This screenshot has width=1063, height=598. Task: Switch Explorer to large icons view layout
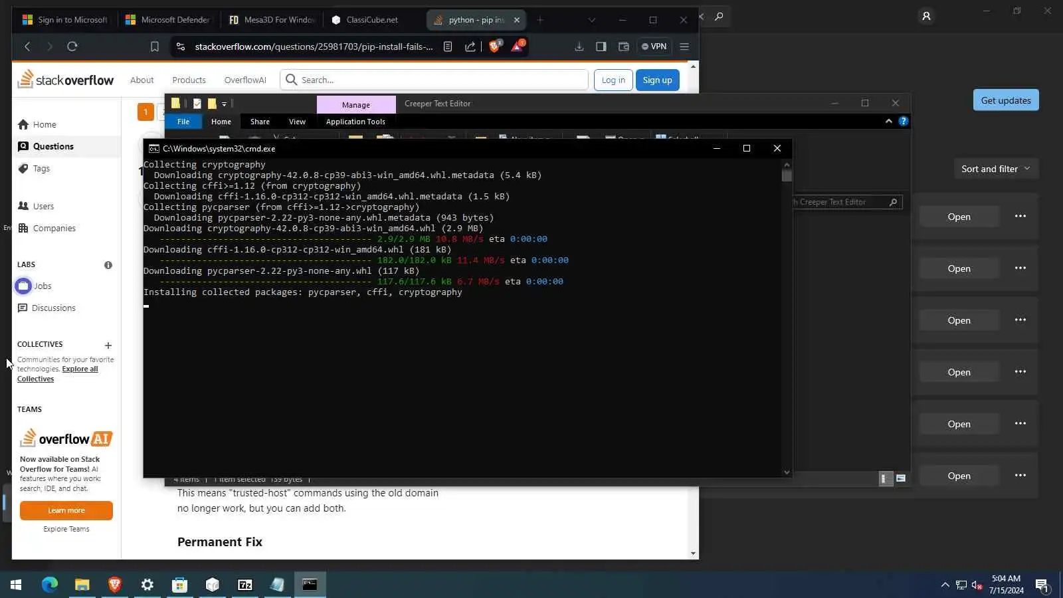[x=901, y=478]
